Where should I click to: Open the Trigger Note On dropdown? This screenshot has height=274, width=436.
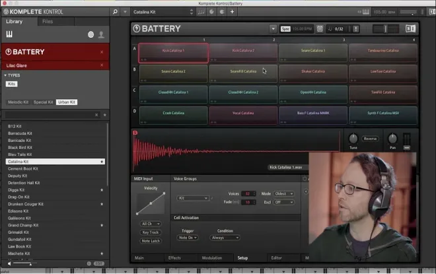point(188,238)
